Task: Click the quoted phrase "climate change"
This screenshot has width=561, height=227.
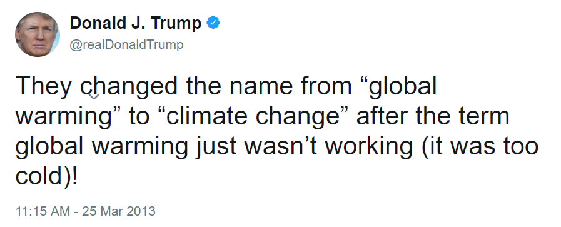Action: 253,116
